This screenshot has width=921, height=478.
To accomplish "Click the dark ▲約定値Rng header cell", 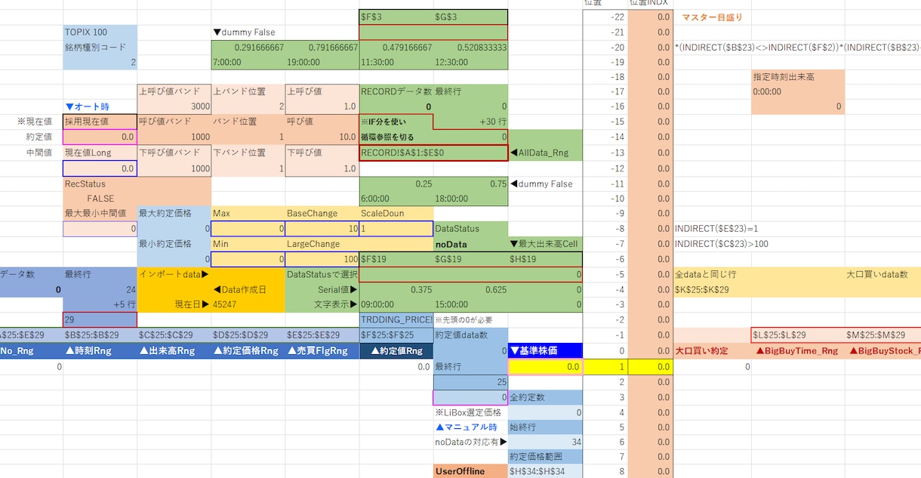I will 396,350.
